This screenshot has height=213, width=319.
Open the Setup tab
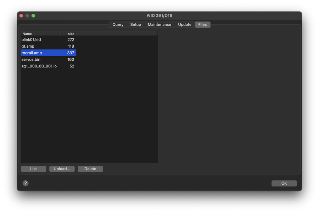pyautogui.click(x=135, y=25)
